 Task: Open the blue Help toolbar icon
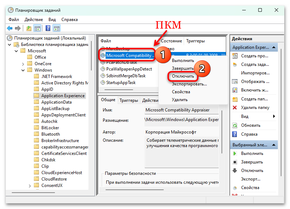point(48,28)
